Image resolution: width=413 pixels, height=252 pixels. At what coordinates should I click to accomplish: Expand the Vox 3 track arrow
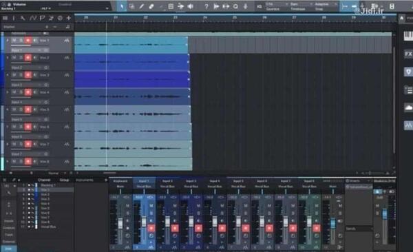coord(8,75)
